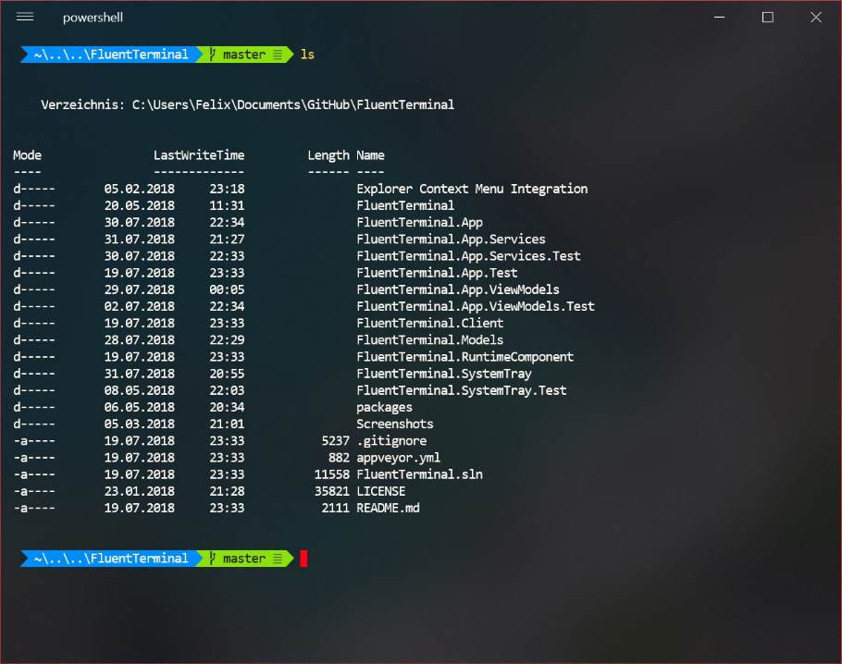Click the length value 882
The image size is (842, 664).
[339, 458]
